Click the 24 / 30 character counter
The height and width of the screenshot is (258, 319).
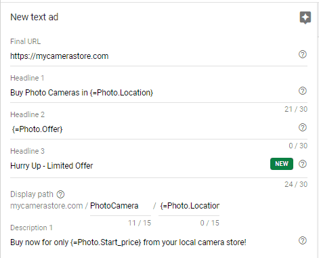point(296,184)
